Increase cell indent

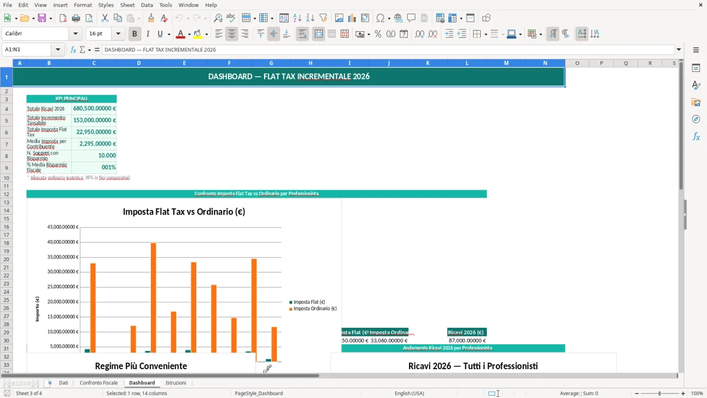(x=449, y=34)
